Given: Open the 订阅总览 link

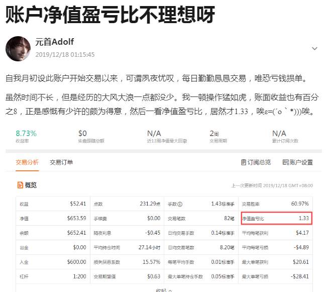Looking at the screenshot, I should (x=259, y=162).
